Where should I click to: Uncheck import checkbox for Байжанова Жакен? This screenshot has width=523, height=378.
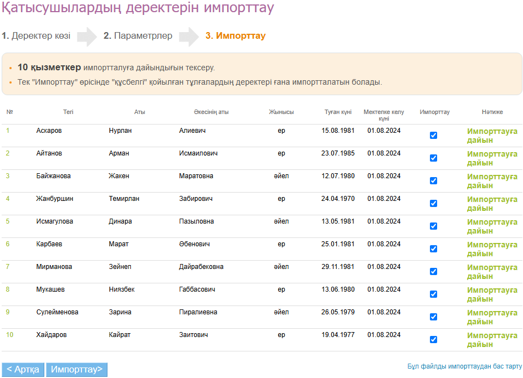pyautogui.click(x=433, y=180)
